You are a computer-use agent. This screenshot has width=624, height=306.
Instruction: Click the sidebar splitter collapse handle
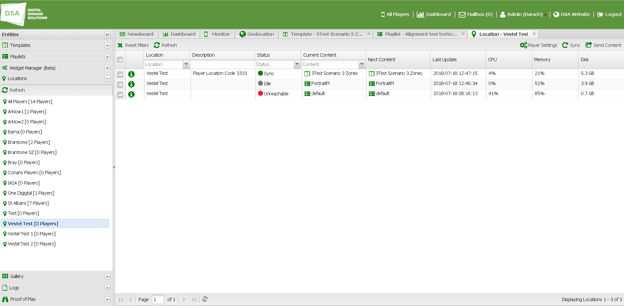(x=114, y=167)
